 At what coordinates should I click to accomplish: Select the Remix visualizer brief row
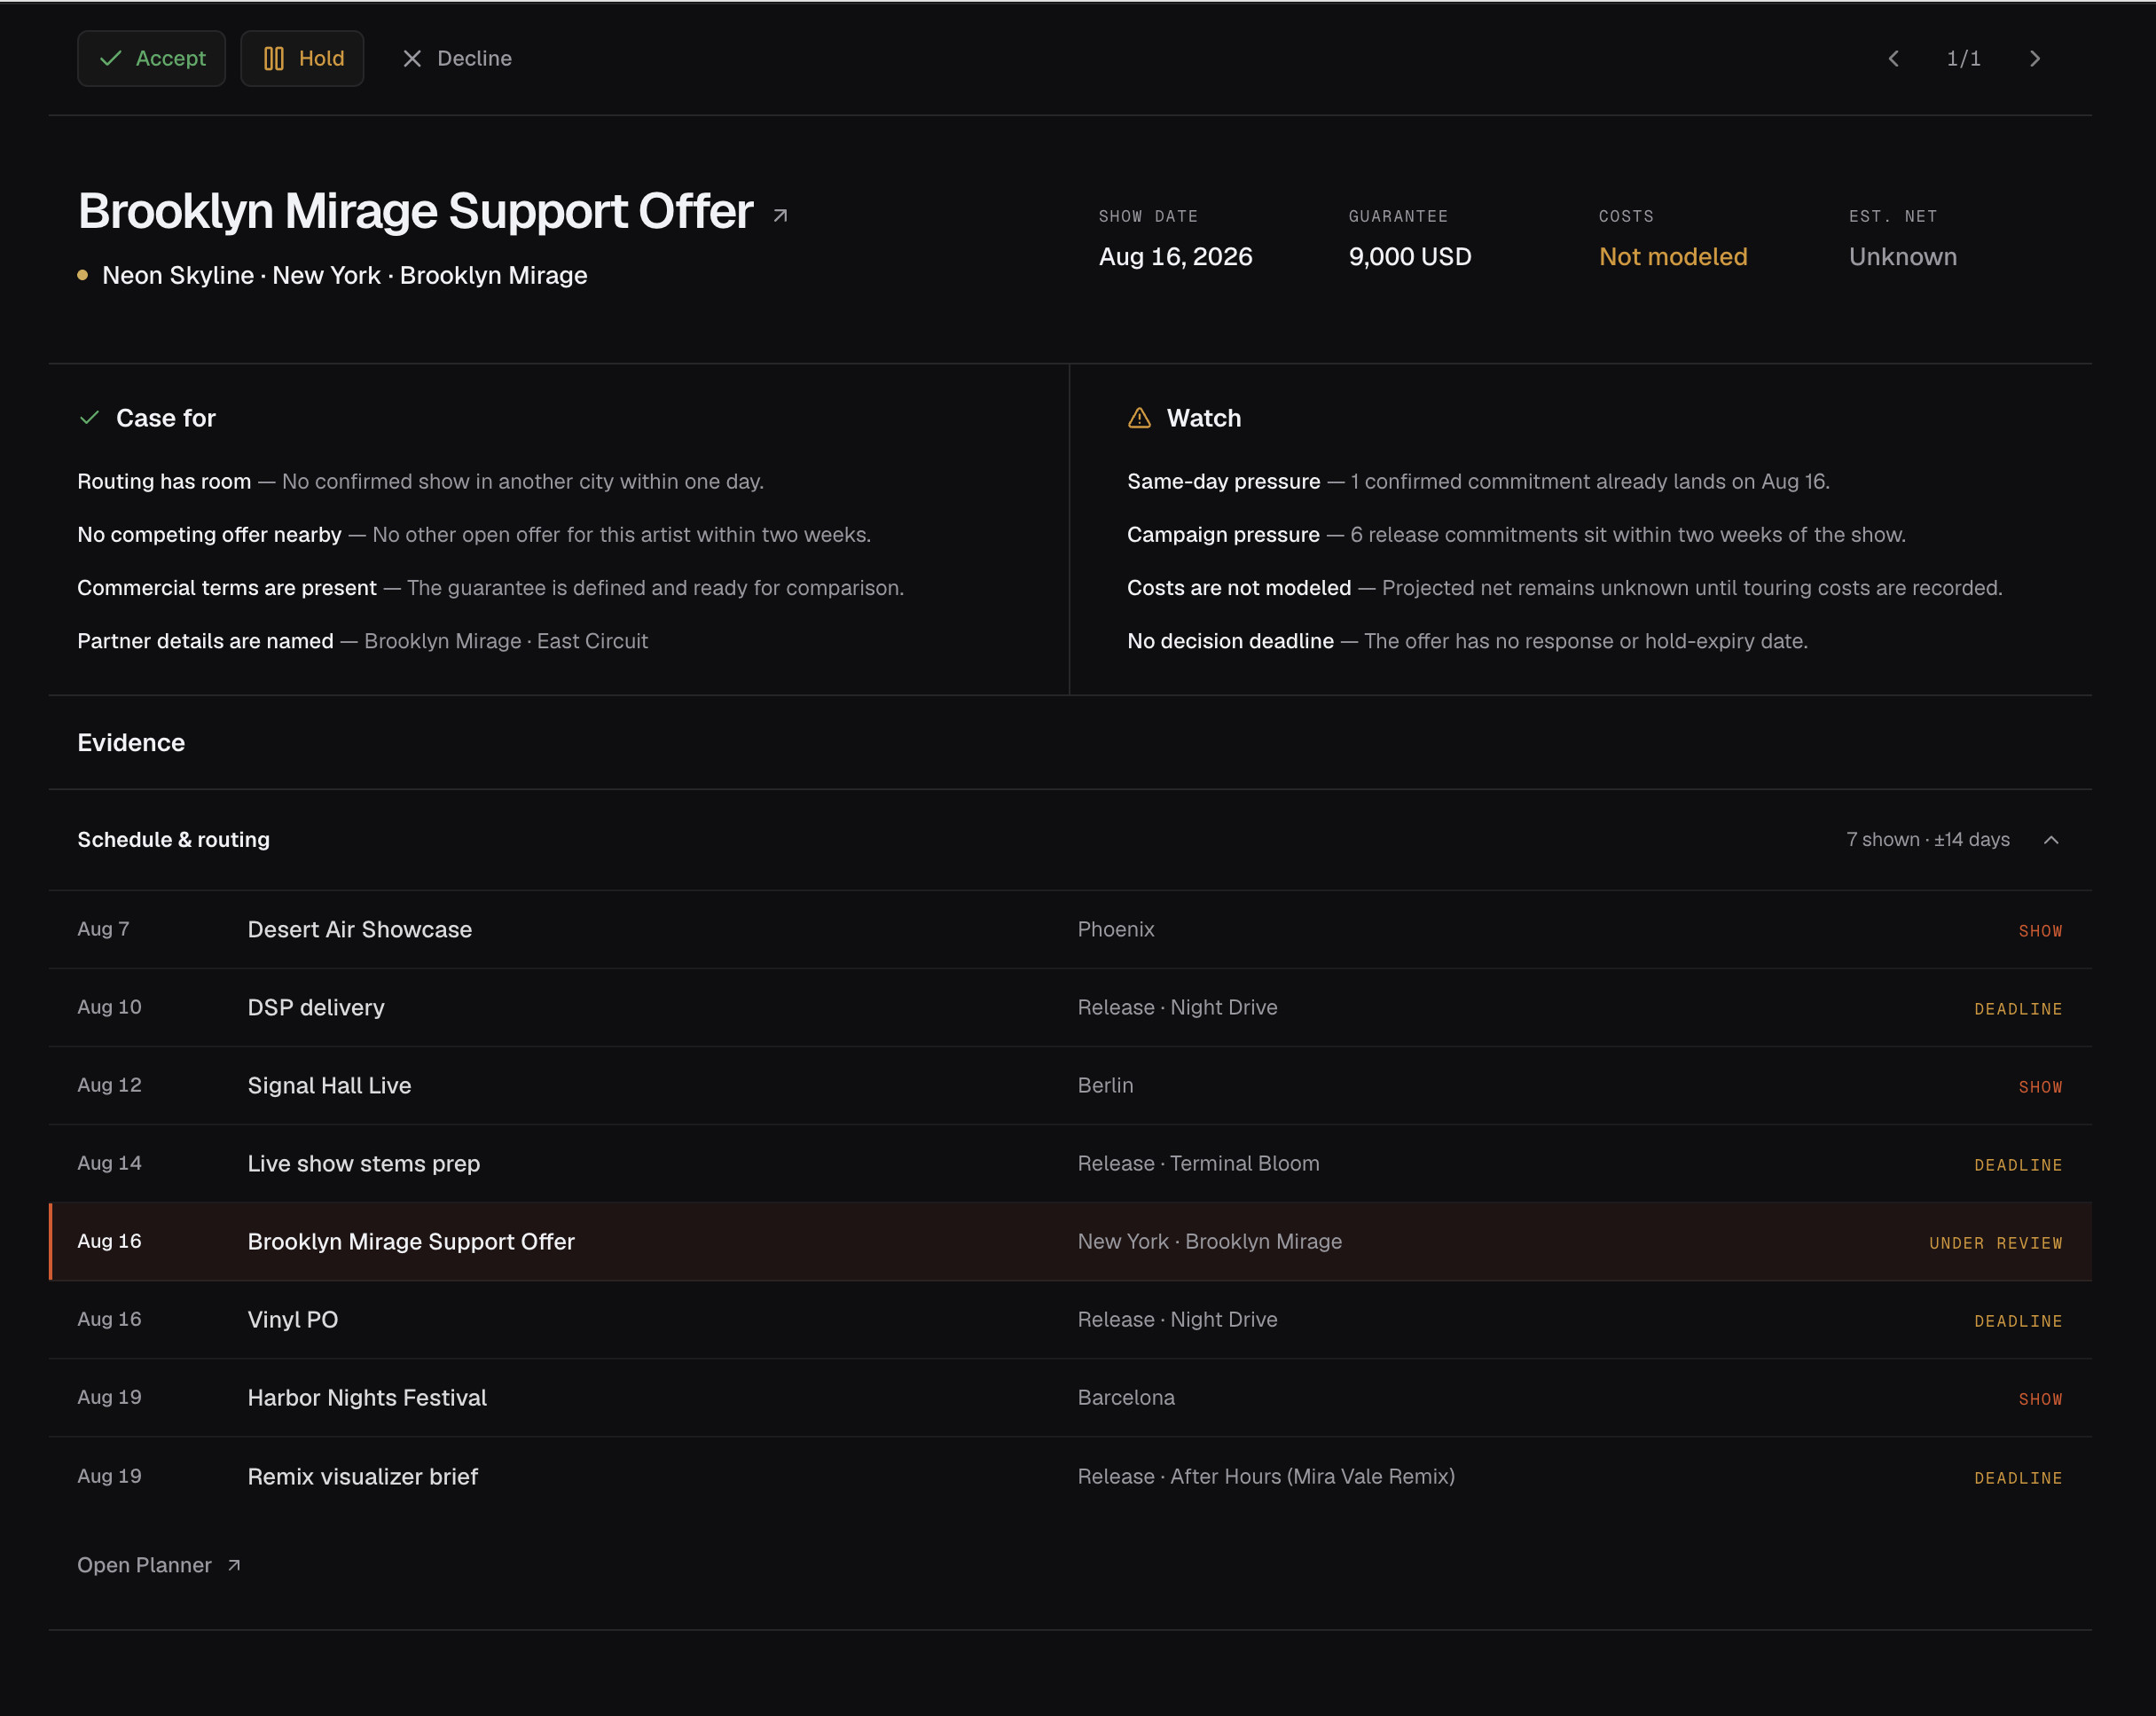coord(1070,1476)
